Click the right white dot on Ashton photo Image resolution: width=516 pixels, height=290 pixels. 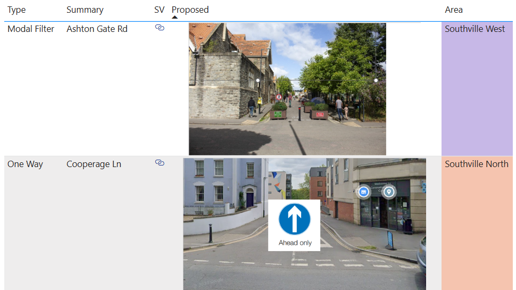(376, 80)
